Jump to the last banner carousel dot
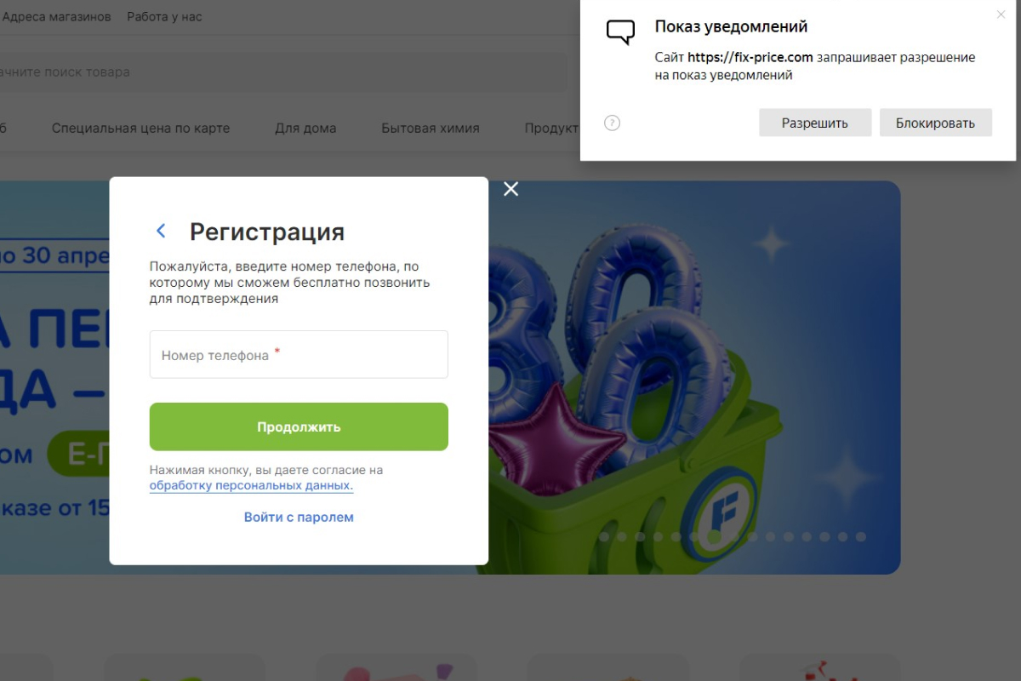The height and width of the screenshot is (681, 1021). tap(861, 537)
